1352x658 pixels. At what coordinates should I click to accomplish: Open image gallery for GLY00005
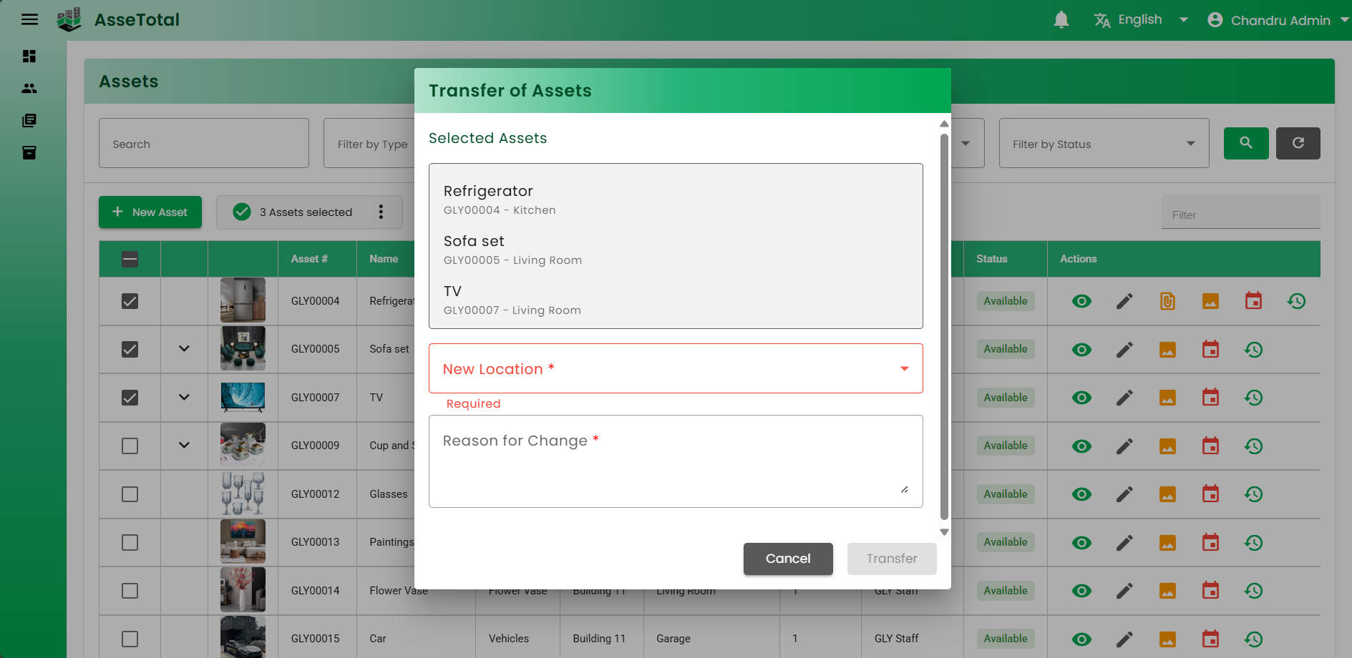1167,349
